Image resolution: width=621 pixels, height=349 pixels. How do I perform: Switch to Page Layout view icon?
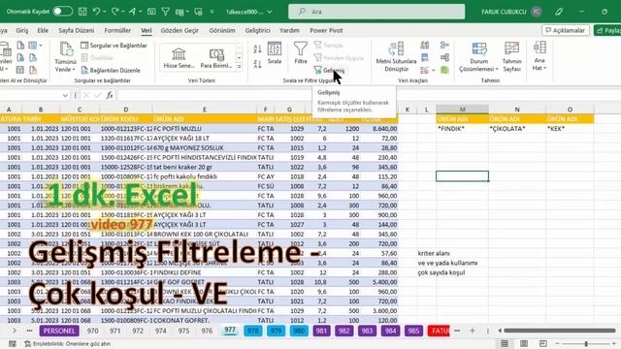[x=524, y=343]
